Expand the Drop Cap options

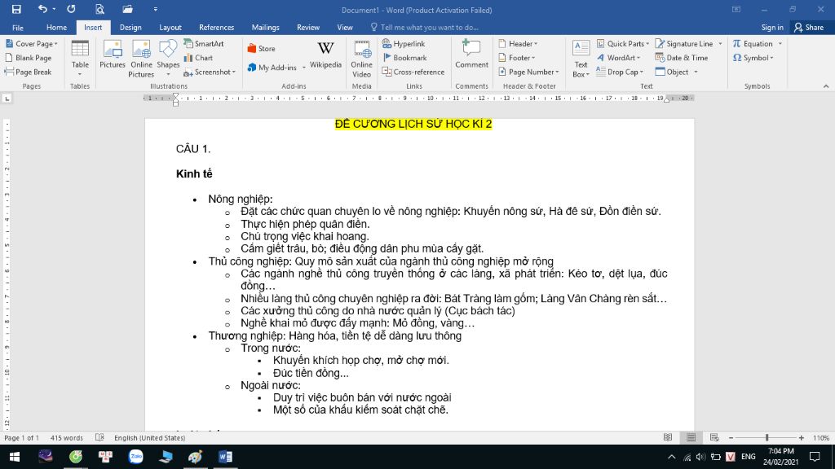pos(620,72)
